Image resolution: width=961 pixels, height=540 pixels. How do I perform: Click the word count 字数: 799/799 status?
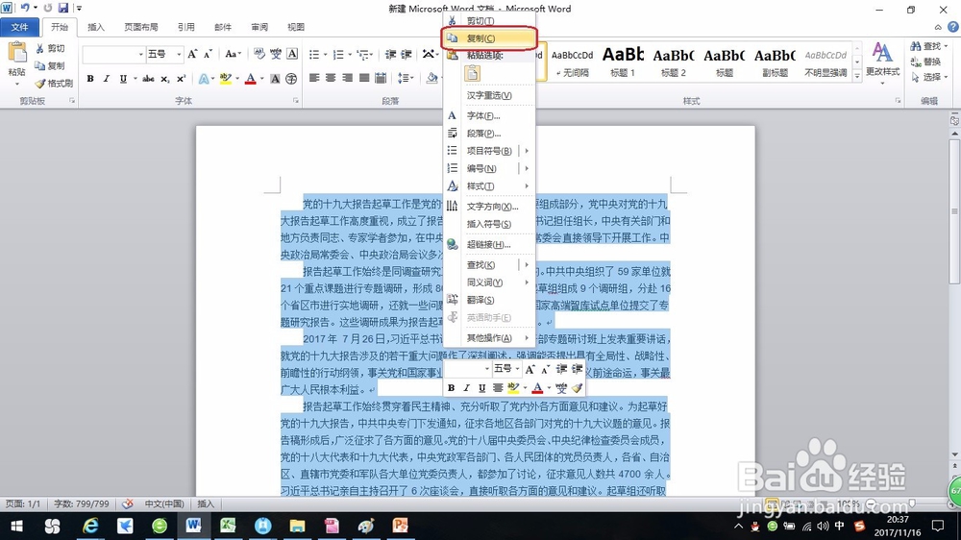[82, 503]
